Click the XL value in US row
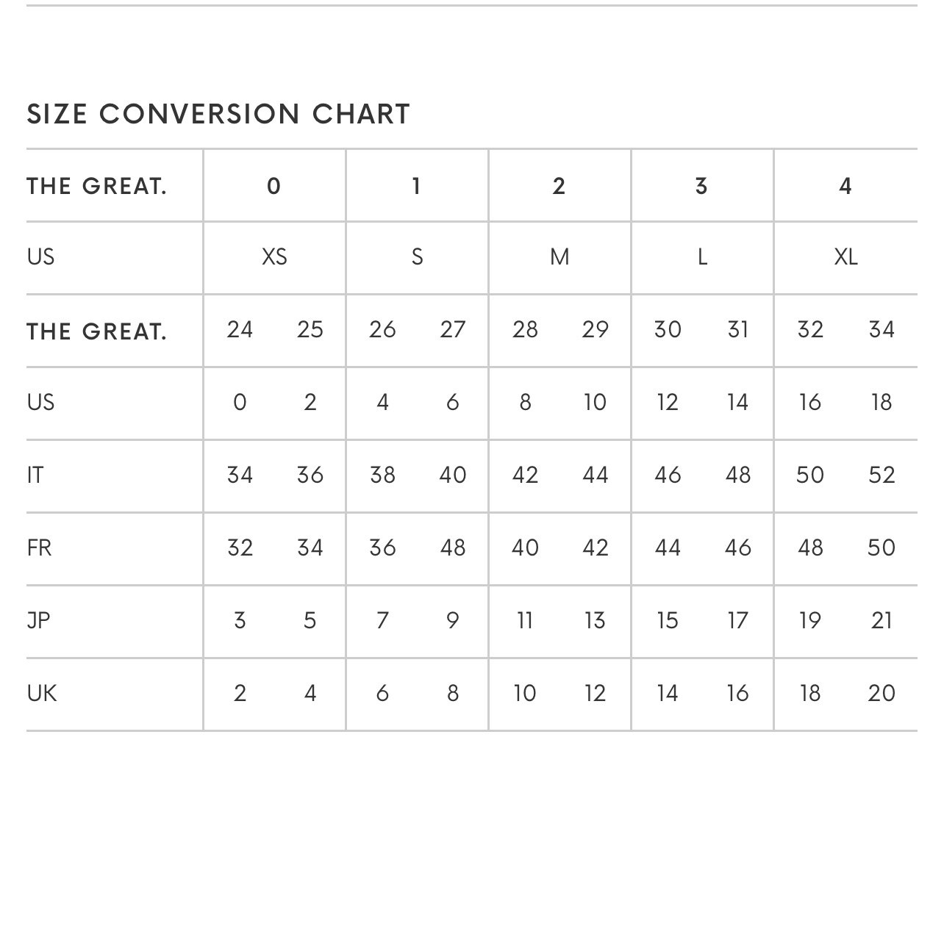The height and width of the screenshot is (934, 944). coord(845,257)
